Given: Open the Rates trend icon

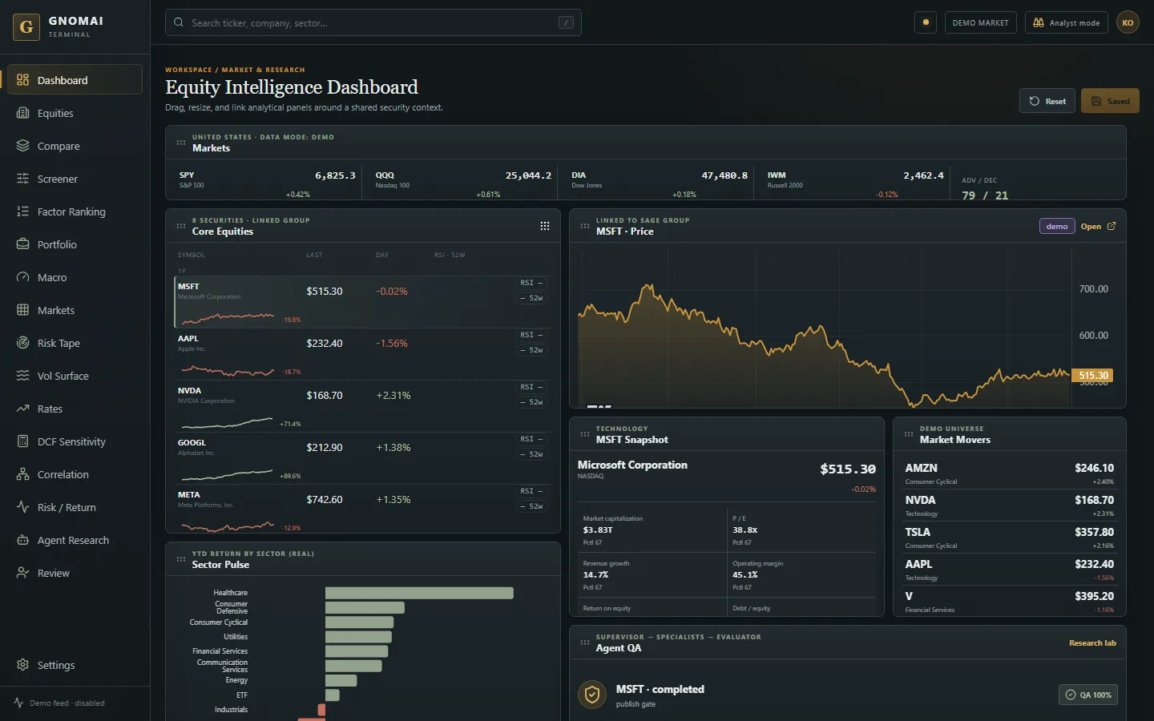Looking at the screenshot, I should pyautogui.click(x=22, y=409).
